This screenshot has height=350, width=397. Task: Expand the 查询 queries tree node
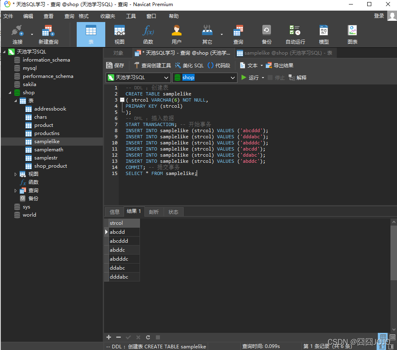coord(16,191)
